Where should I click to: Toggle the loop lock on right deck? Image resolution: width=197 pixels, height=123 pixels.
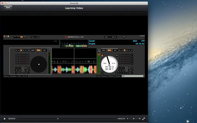point(129,68)
